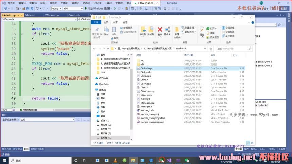Open the x64 platform dropdown
Image resolution: width=292 pixels, height=164 pixels.
(x=81, y=8)
